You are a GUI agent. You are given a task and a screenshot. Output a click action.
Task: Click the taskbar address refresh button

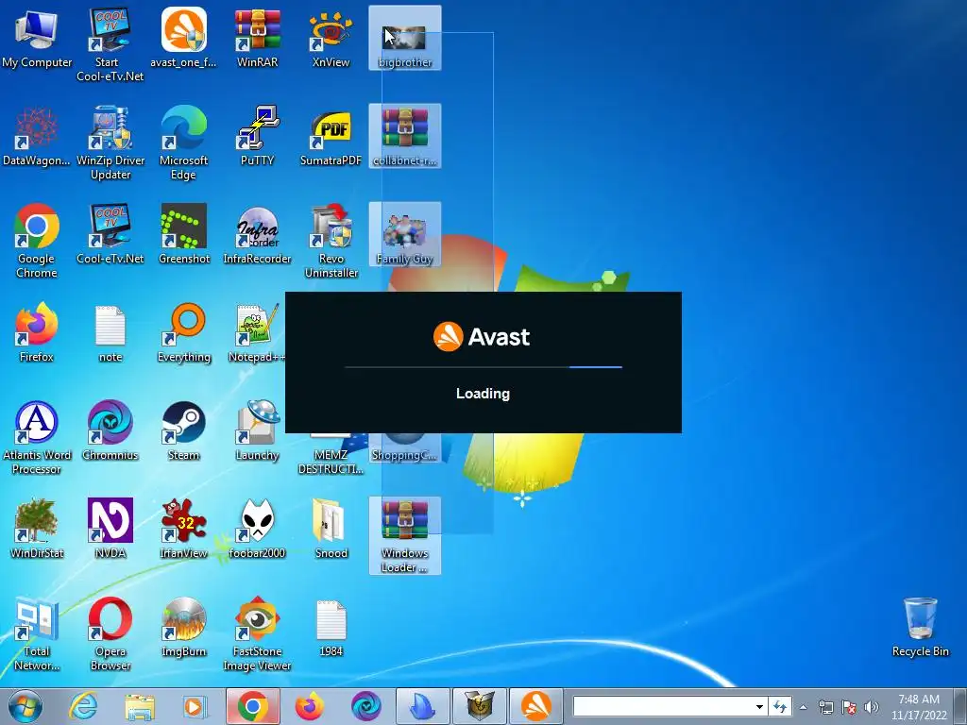(x=780, y=707)
